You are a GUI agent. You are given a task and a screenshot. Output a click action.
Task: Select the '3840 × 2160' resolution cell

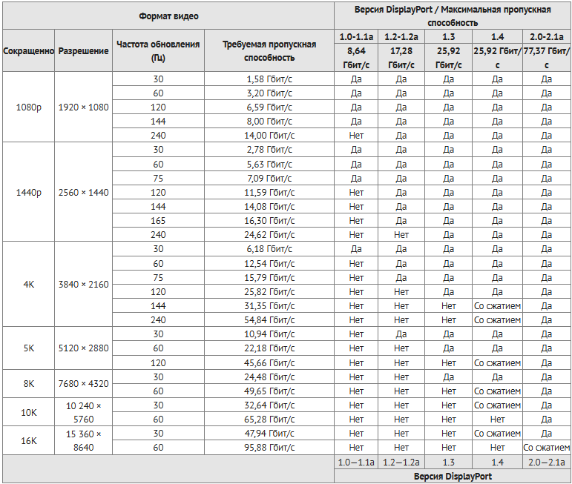(84, 285)
